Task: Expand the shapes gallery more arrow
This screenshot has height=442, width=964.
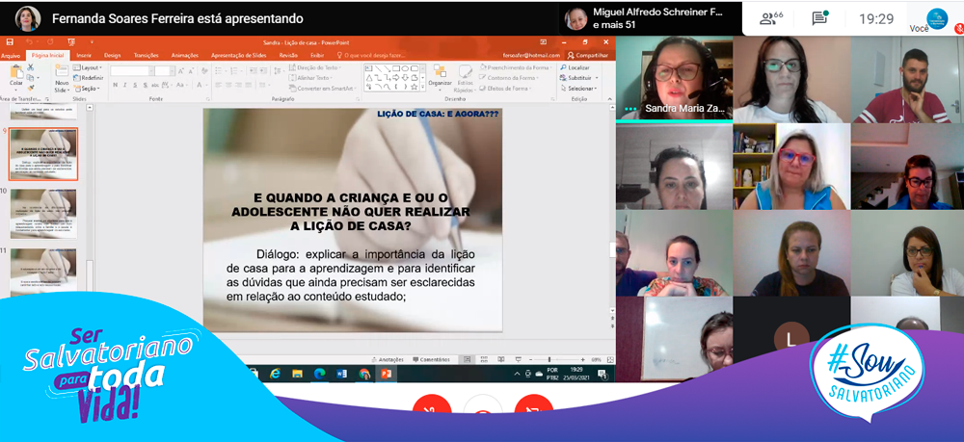Action: tap(423, 88)
